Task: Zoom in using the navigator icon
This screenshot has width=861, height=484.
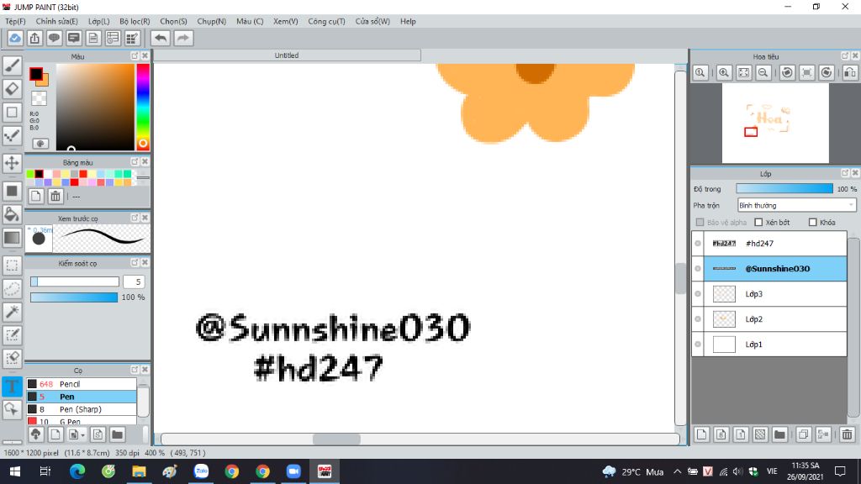Action: coord(724,72)
